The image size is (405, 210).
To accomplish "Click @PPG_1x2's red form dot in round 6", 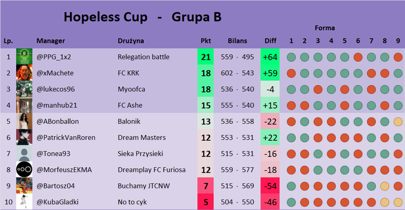I will [x=358, y=57].
